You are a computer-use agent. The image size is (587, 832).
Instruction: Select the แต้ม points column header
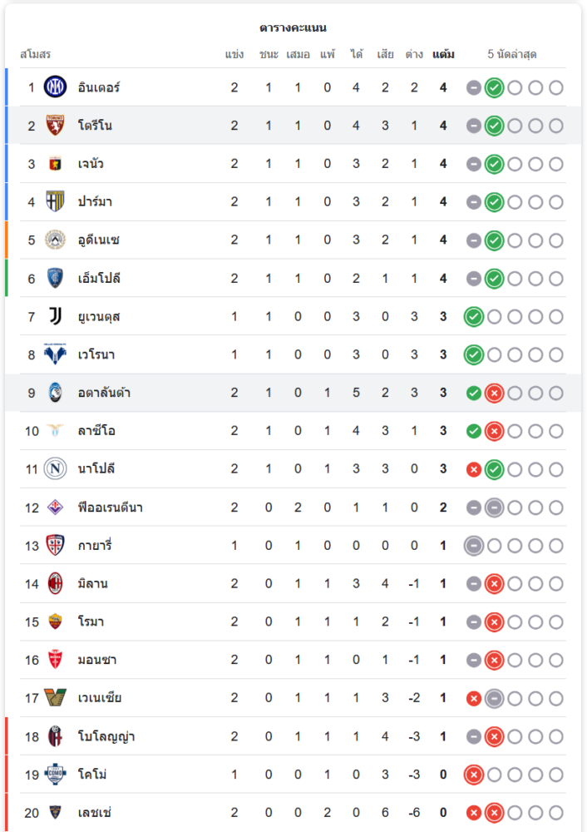click(x=443, y=55)
